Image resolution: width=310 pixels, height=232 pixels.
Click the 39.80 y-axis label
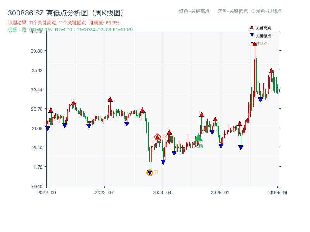(36, 51)
